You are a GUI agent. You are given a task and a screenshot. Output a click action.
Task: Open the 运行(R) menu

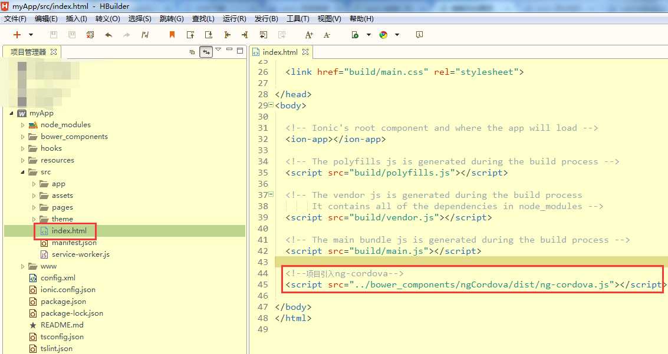click(x=234, y=19)
